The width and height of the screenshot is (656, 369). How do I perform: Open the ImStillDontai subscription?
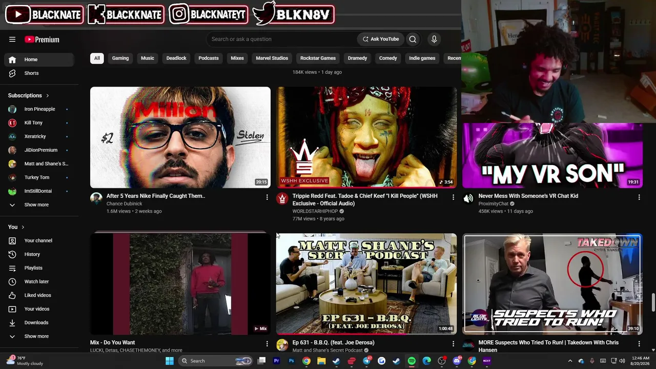39,191
